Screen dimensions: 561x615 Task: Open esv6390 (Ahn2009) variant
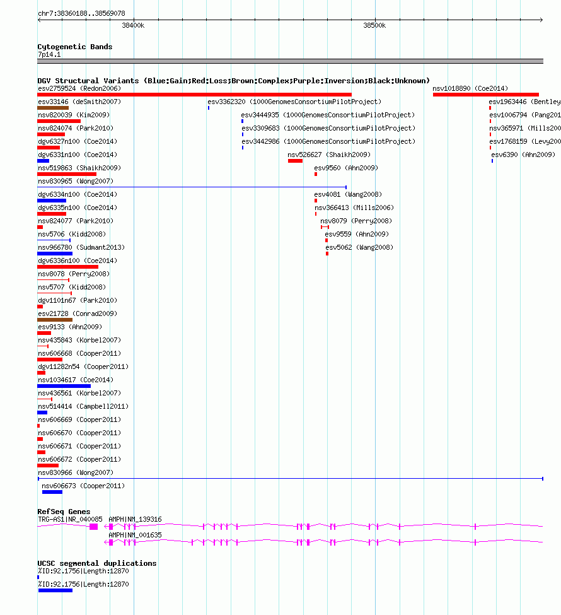[523, 155]
